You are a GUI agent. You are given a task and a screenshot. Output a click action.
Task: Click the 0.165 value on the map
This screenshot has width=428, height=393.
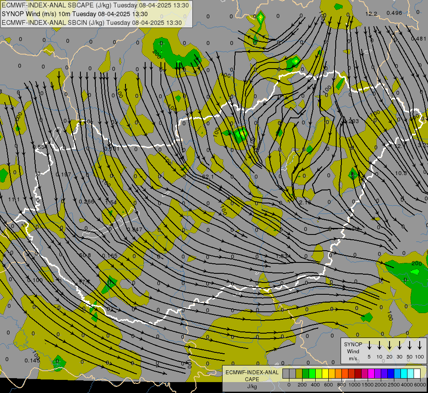[x=110, y=256]
